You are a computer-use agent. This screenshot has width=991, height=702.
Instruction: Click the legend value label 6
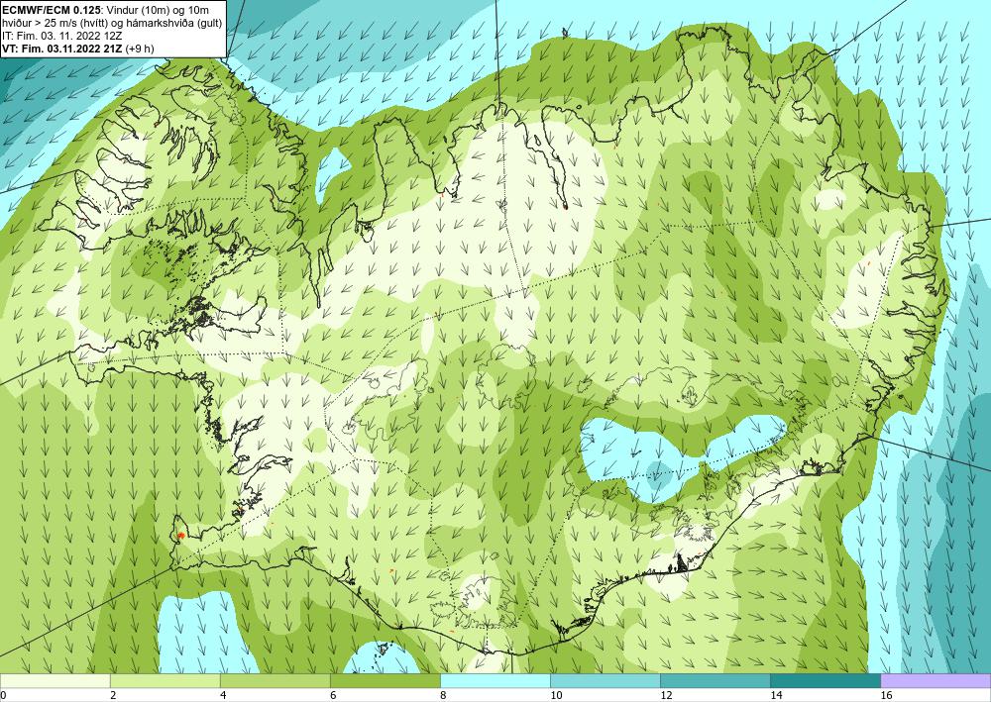tap(333, 696)
